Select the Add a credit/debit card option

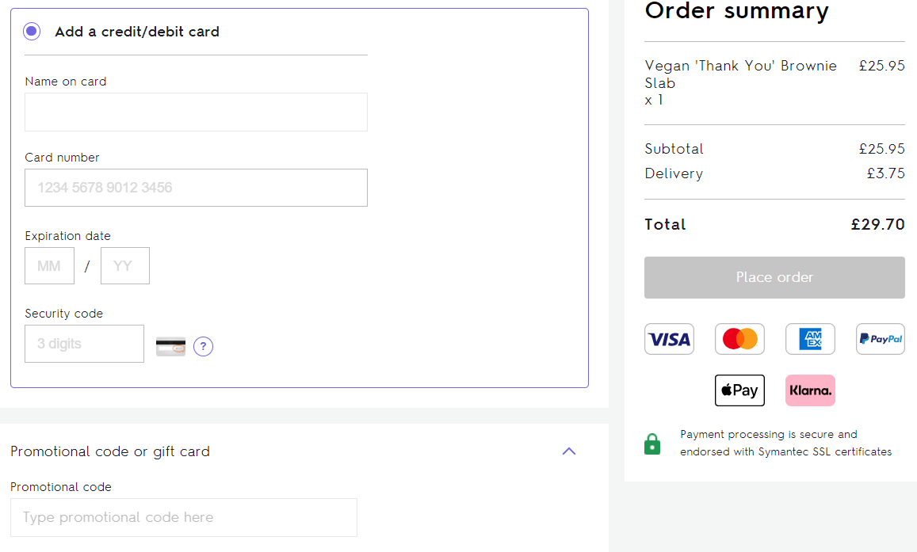(30, 30)
